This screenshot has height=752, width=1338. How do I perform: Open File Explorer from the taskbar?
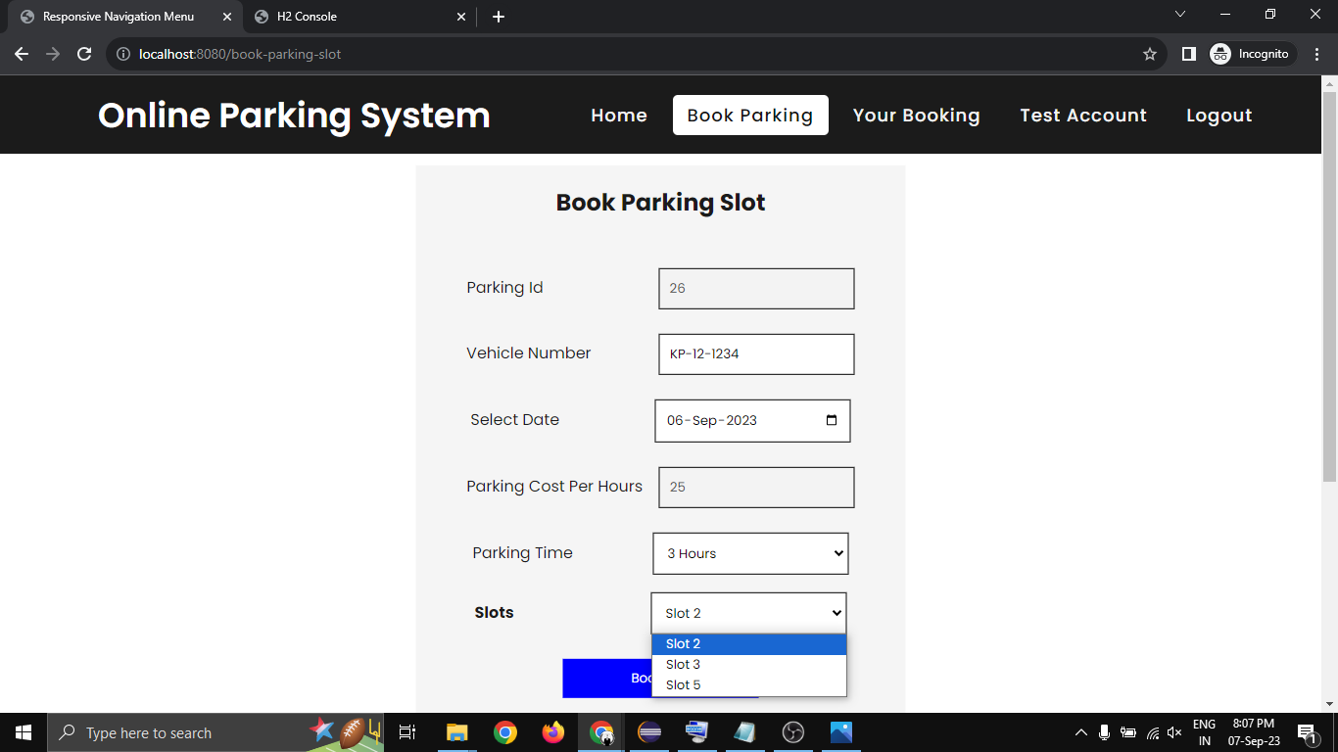(456, 732)
